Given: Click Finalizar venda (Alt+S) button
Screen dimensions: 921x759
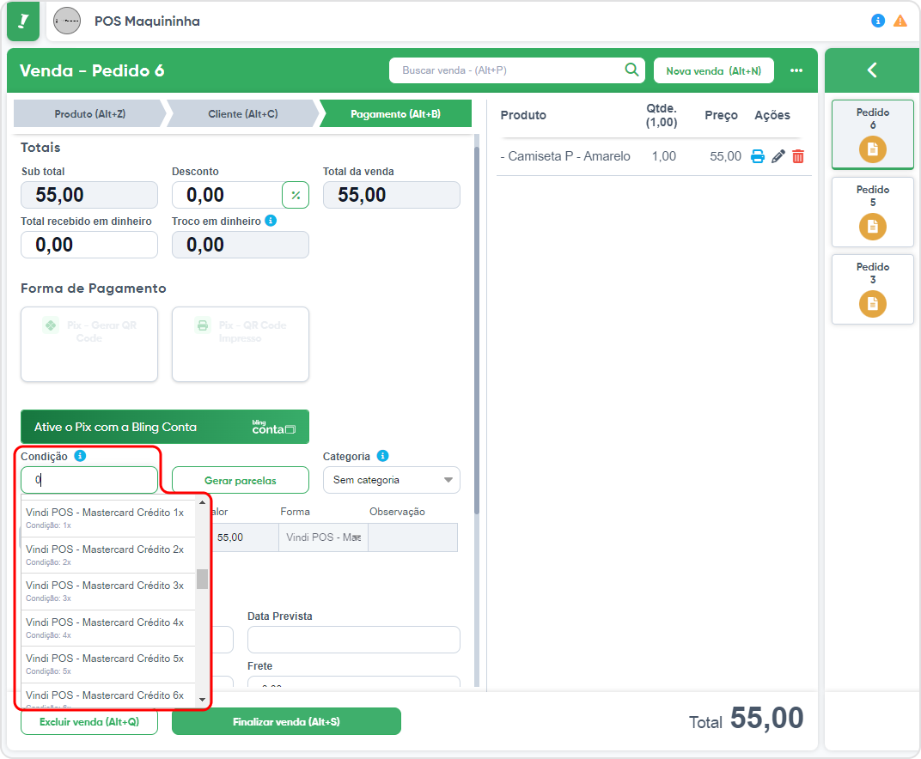Looking at the screenshot, I should (x=286, y=721).
